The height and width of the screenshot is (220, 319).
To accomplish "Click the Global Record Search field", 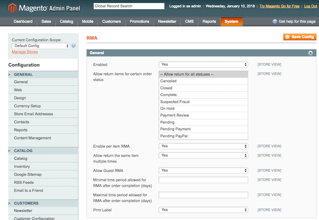I will (129, 6).
